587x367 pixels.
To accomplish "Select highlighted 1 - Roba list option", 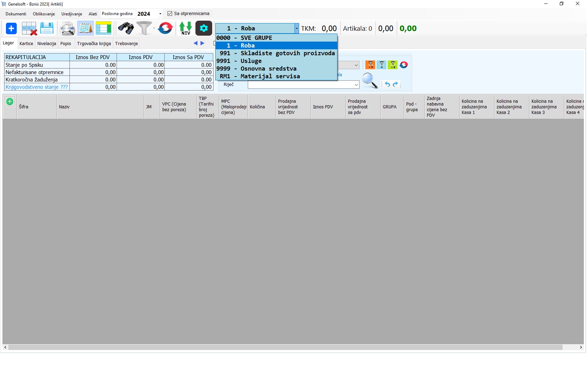I will point(276,45).
